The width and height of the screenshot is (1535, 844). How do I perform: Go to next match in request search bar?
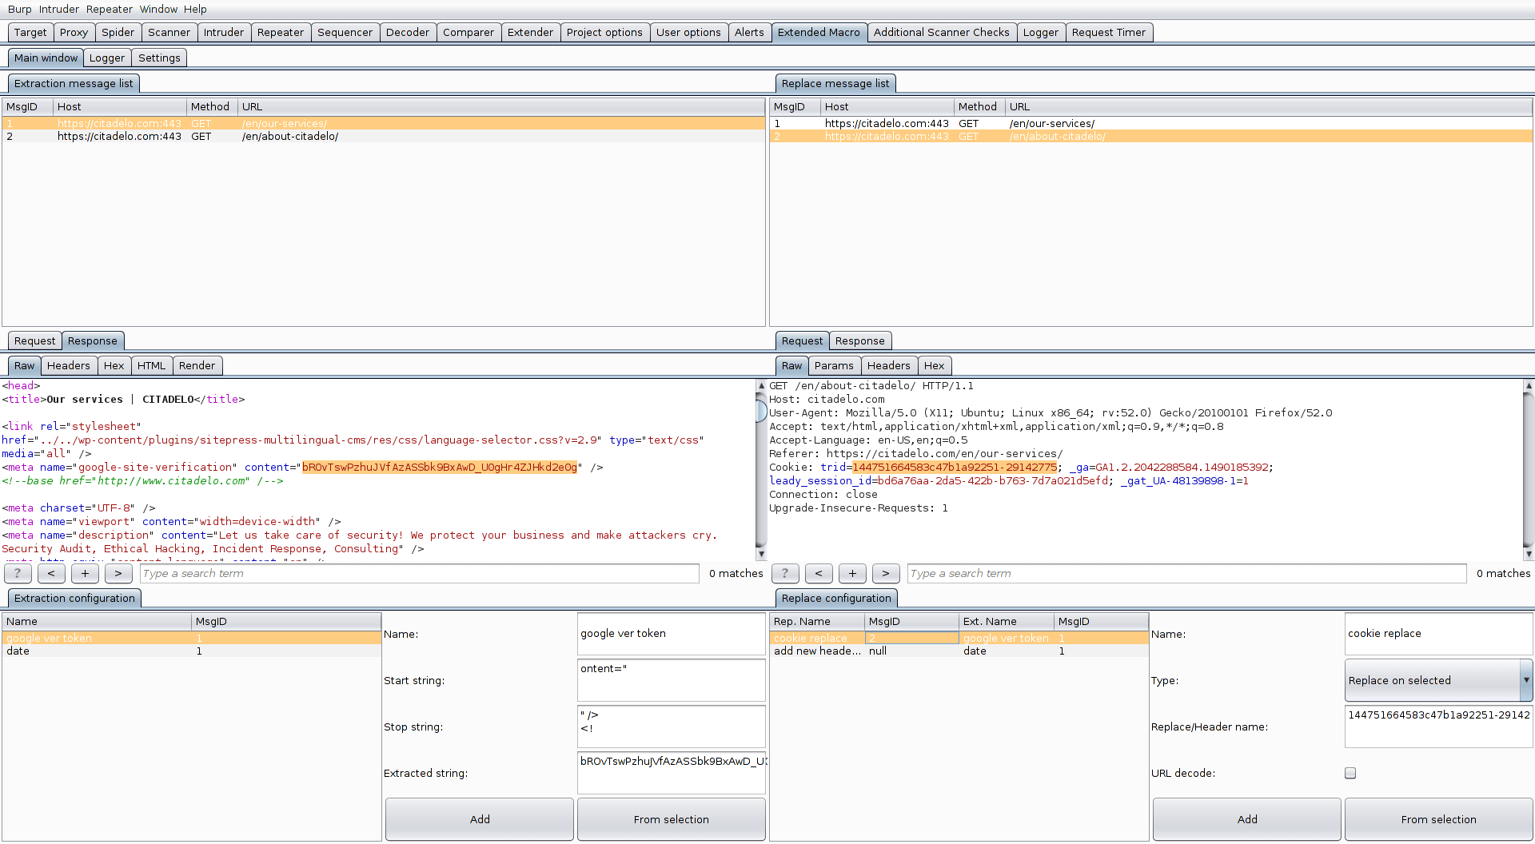(x=886, y=573)
